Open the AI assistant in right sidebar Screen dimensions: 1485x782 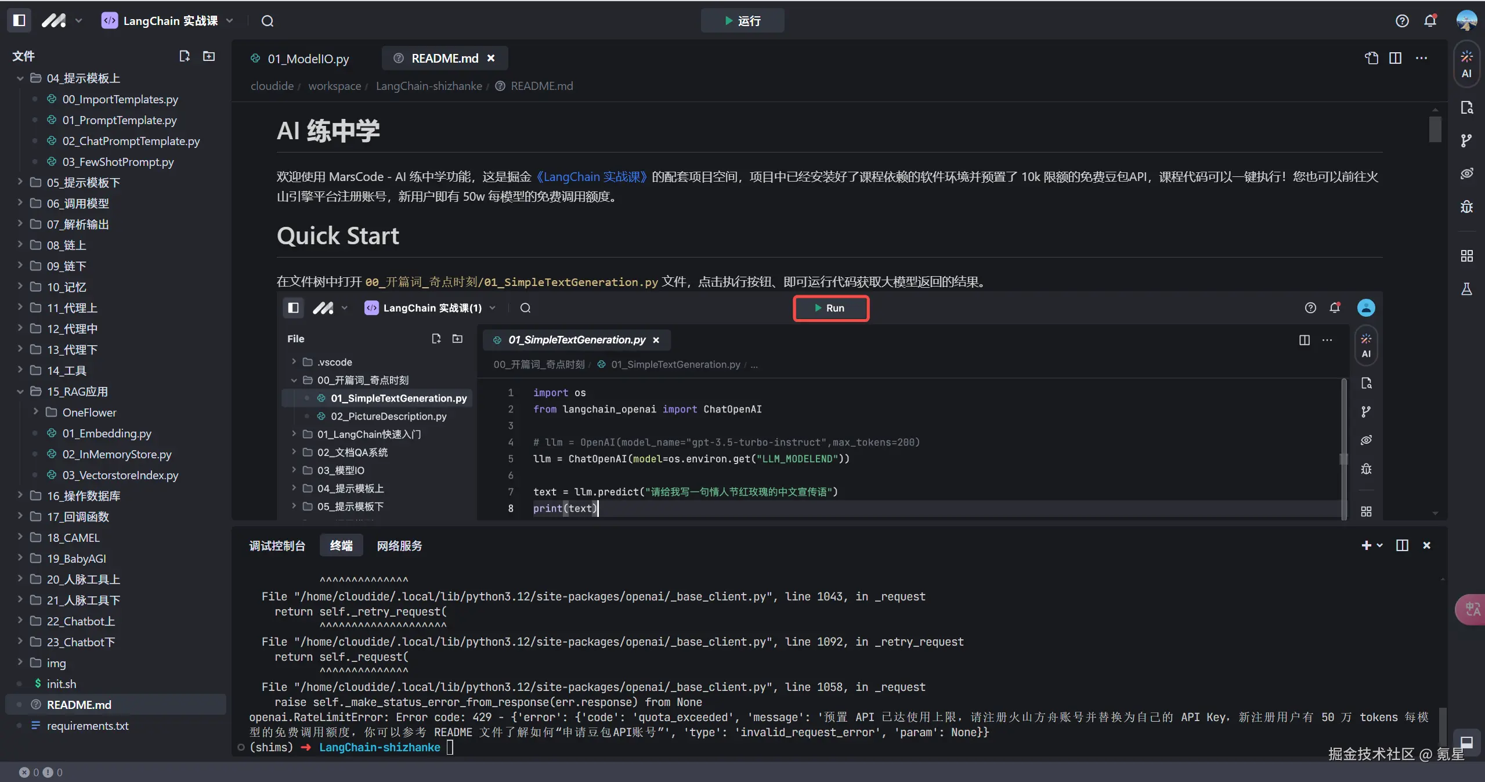pyautogui.click(x=1466, y=64)
